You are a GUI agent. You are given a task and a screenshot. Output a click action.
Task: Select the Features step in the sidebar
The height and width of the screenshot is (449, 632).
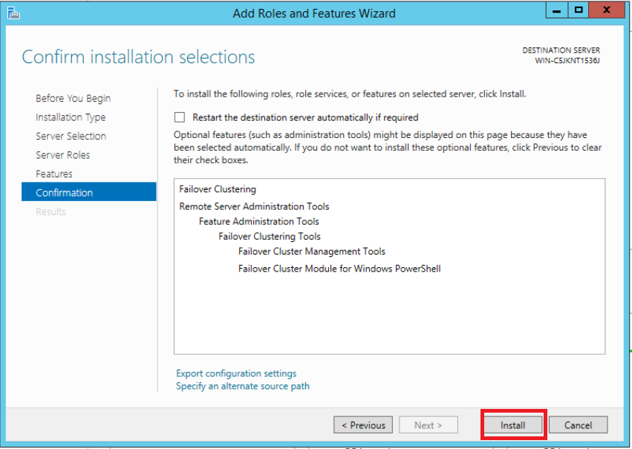pyautogui.click(x=54, y=174)
